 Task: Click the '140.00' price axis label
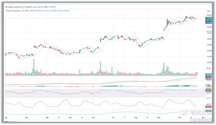(x=209, y=39)
